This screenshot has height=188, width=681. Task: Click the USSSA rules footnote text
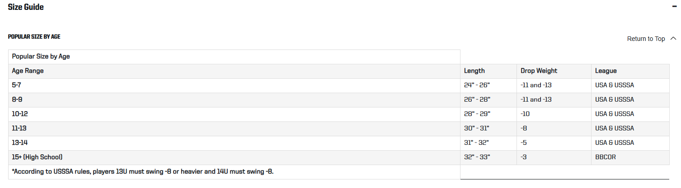pyautogui.click(x=143, y=172)
